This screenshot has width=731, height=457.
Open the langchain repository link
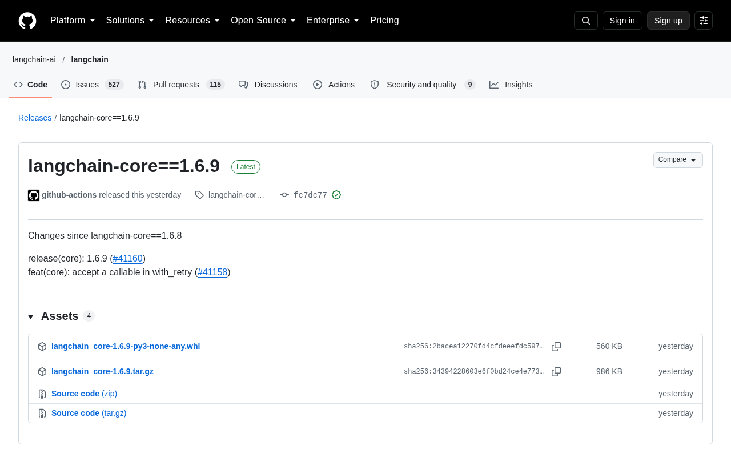[90, 59]
